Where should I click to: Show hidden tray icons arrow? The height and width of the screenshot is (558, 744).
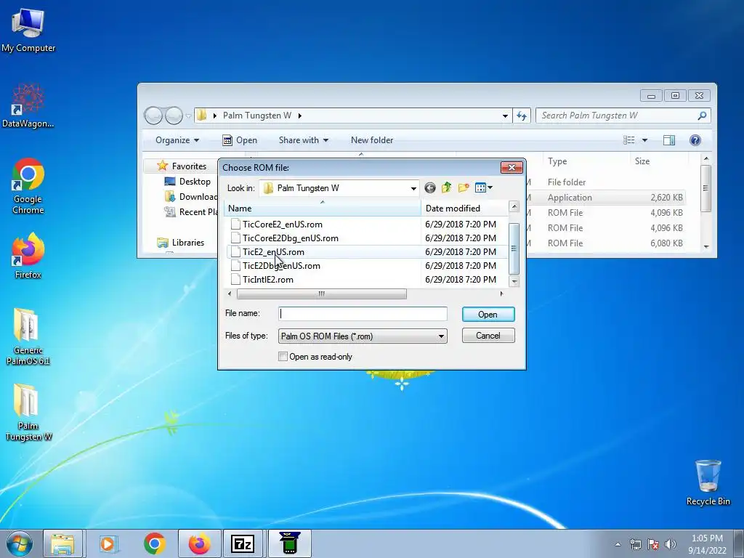tap(618, 544)
